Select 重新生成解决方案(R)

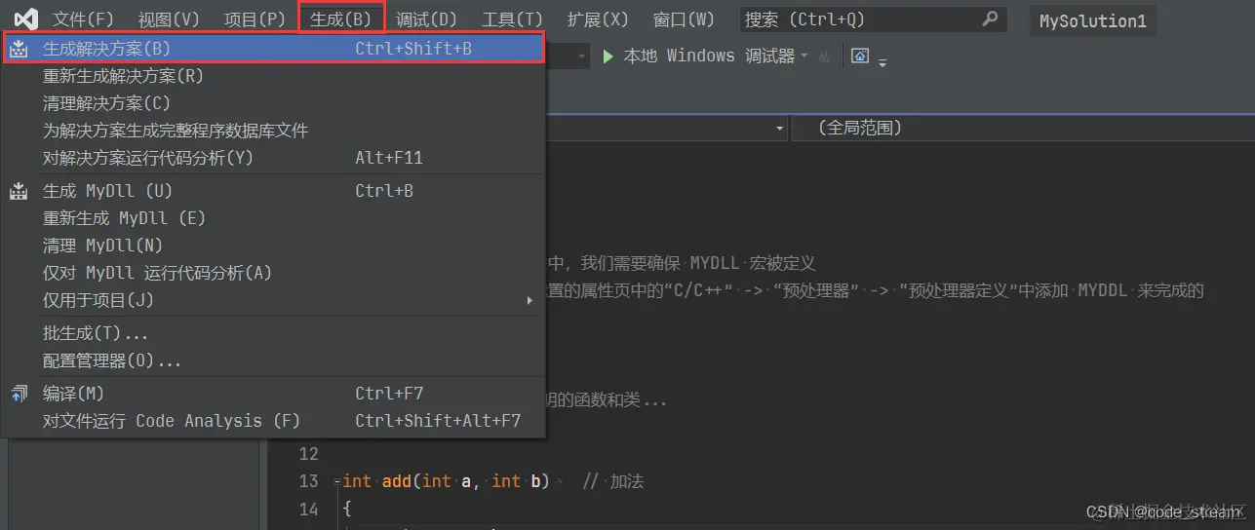[273, 76]
